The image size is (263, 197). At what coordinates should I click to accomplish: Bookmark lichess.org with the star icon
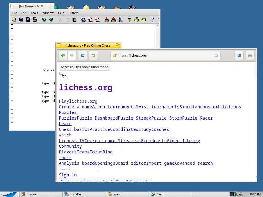tap(216, 55)
